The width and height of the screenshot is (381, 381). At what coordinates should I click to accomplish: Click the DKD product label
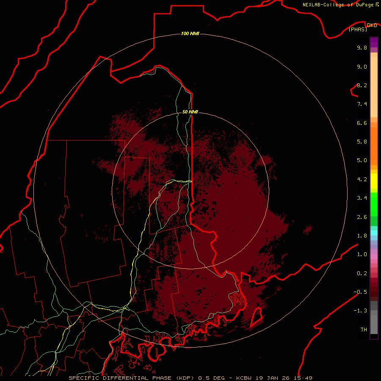click(x=372, y=25)
